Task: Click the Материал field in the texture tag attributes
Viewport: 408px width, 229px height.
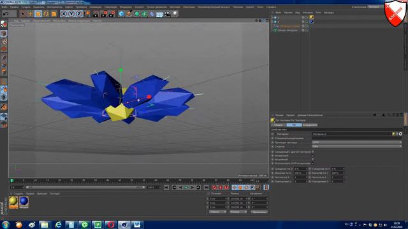Action: click(x=352, y=134)
